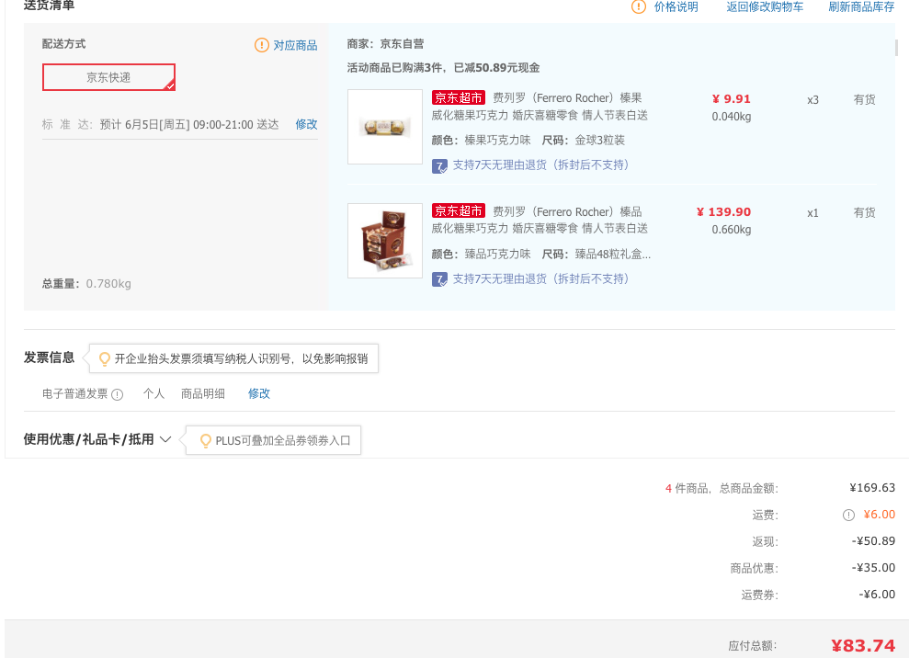The height and width of the screenshot is (658, 909).
Task: Open PLUS可叠加全品券领券入口
Action: [283, 440]
